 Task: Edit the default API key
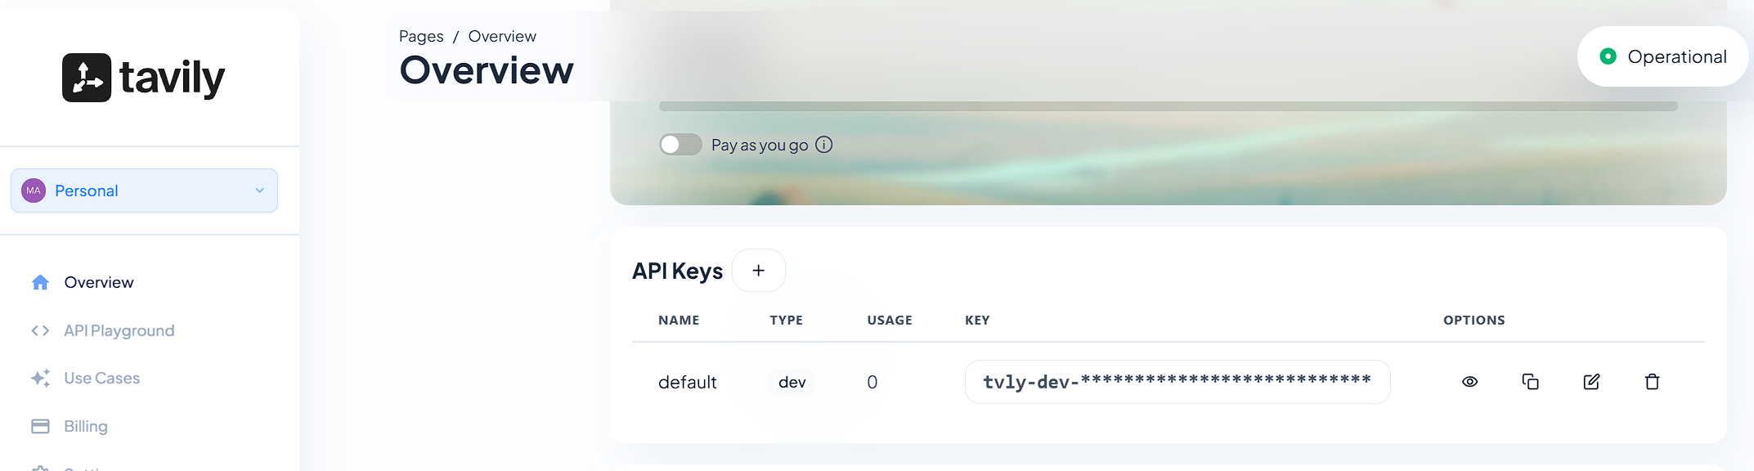(x=1591, y=382)
